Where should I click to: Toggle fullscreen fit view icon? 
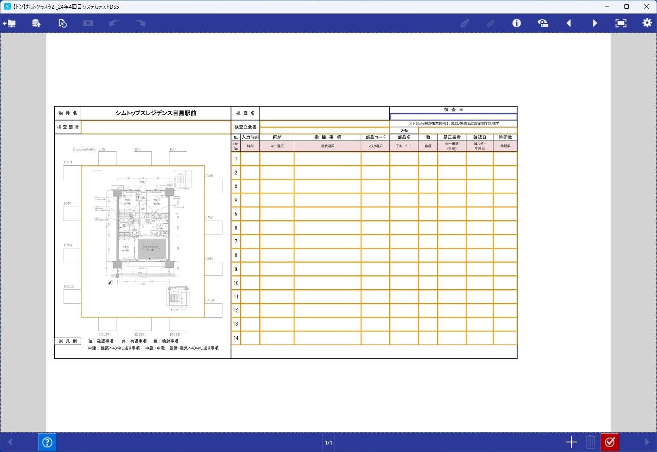coord(621,23)
